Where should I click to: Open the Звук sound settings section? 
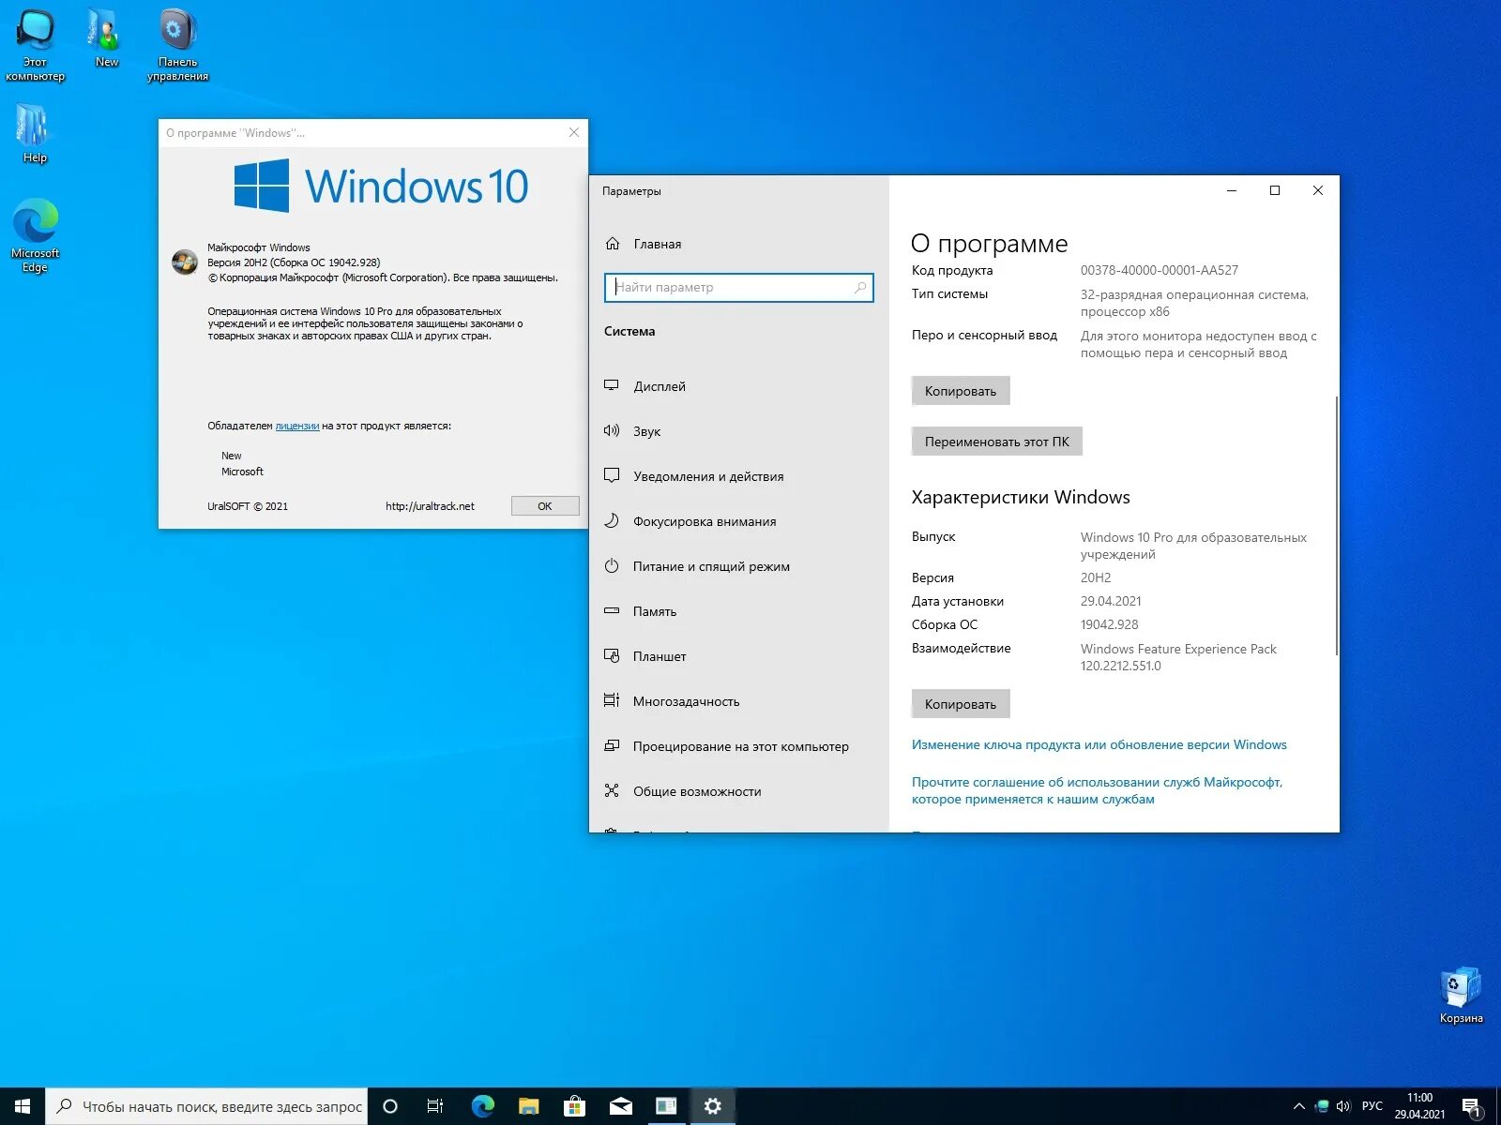[x=738, y=431]
